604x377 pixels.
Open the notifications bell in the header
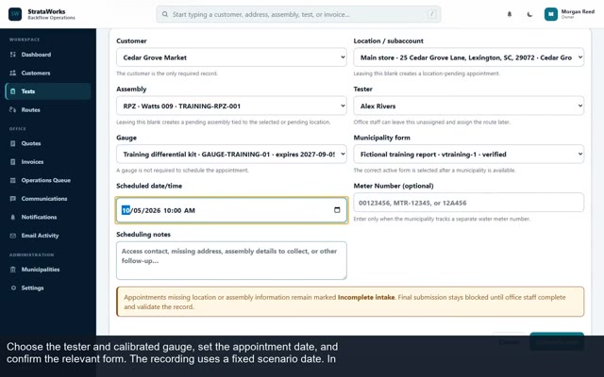tap(510, 14)
